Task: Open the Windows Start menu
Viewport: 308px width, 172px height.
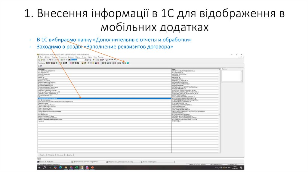Action: [x=39, y=168]
